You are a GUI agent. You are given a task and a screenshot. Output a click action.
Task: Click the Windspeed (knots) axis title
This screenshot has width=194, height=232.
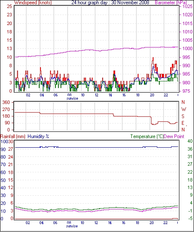33,3
